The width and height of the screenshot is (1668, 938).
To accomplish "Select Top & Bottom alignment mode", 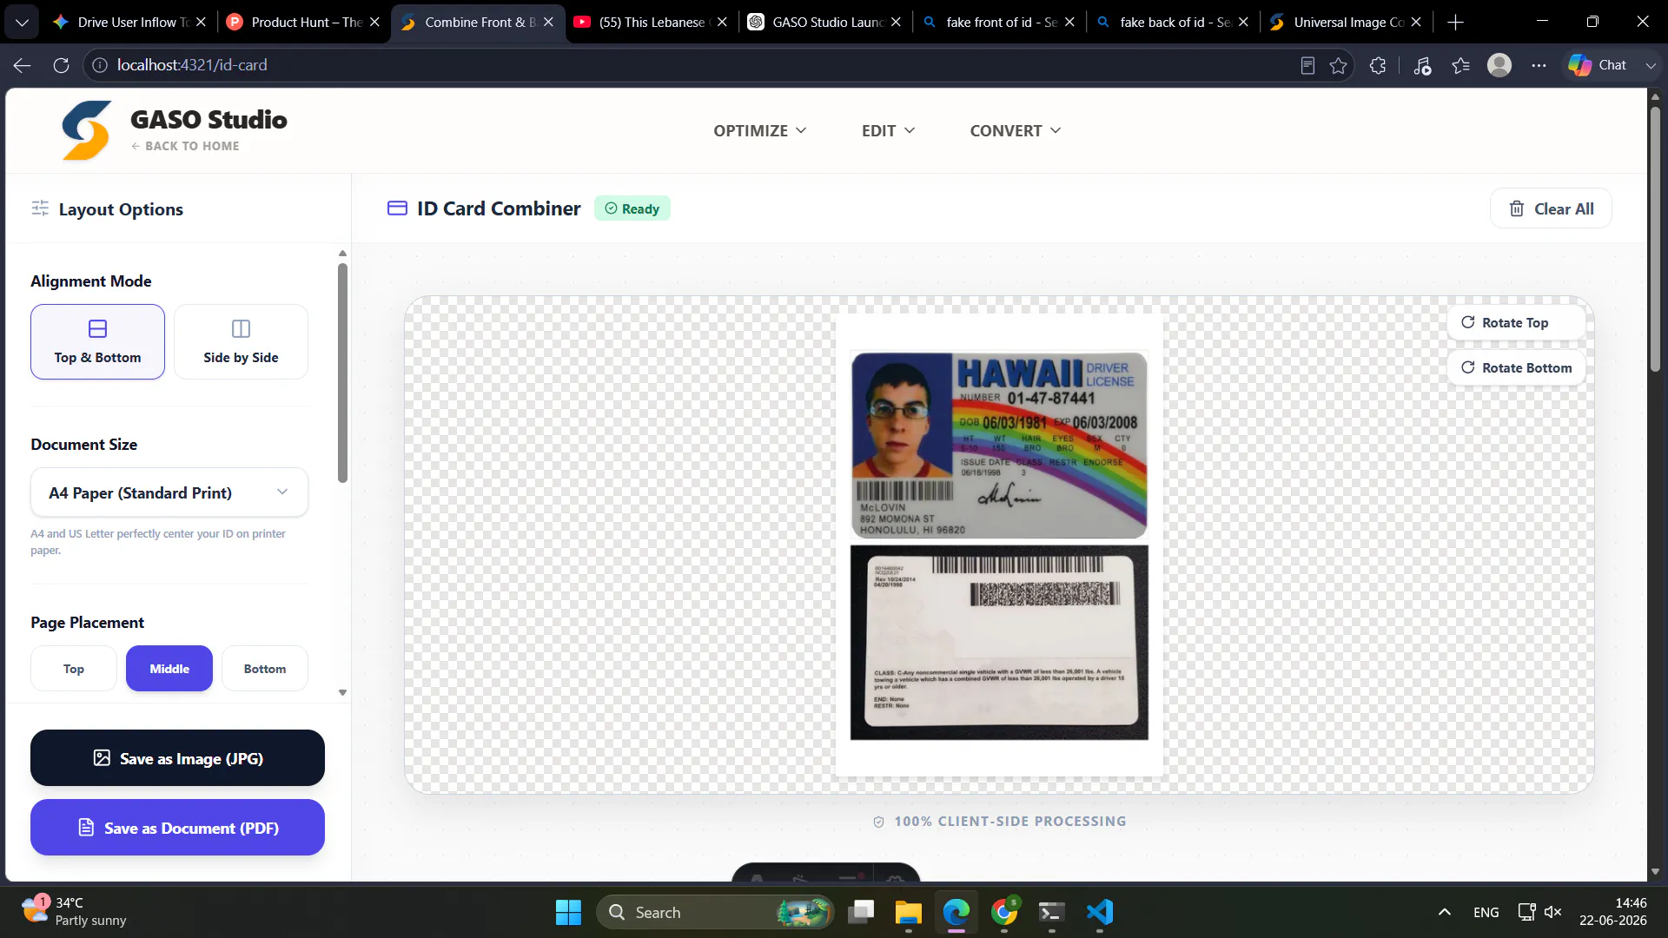I will (97, 341).
